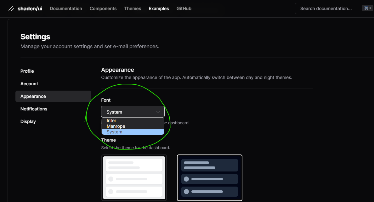The image size is (374, 202).
Task: Click the chevron on the Font selector
Action: (x=158, y=112)
